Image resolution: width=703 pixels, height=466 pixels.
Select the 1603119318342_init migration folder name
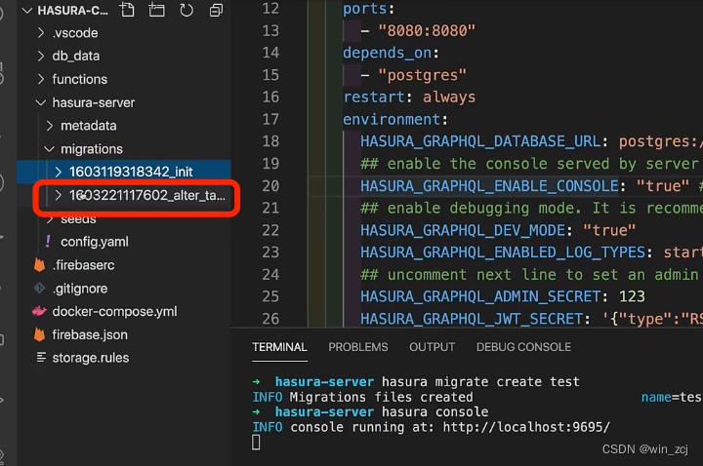coord(131,172)
